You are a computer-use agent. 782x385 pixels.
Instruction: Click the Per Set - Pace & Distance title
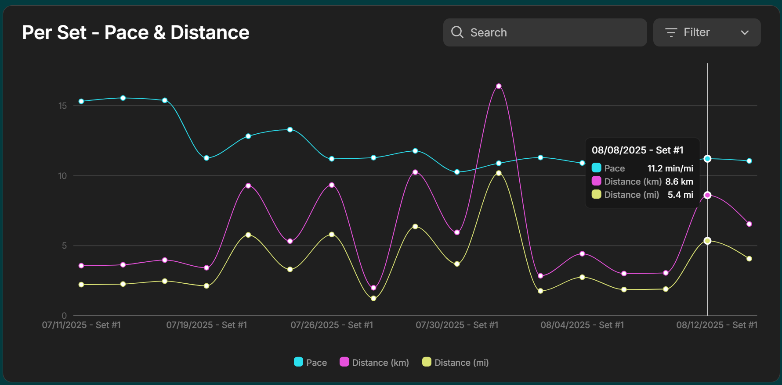tap(136, 32)
